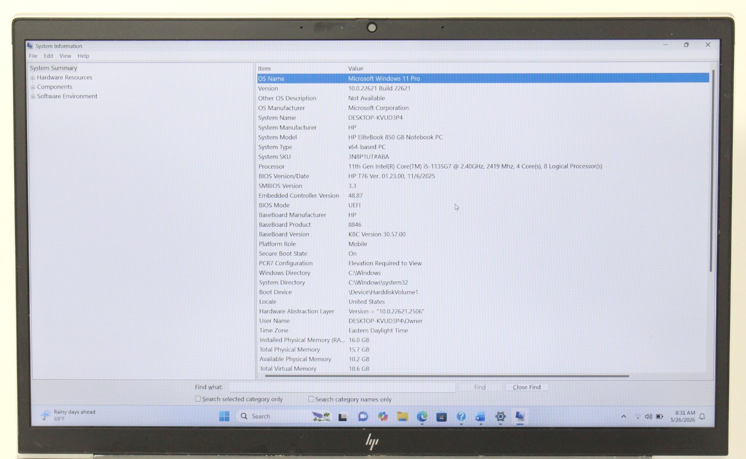Open the Help menu
This screenshot has height=459, width=746.
tap(83, 56)
